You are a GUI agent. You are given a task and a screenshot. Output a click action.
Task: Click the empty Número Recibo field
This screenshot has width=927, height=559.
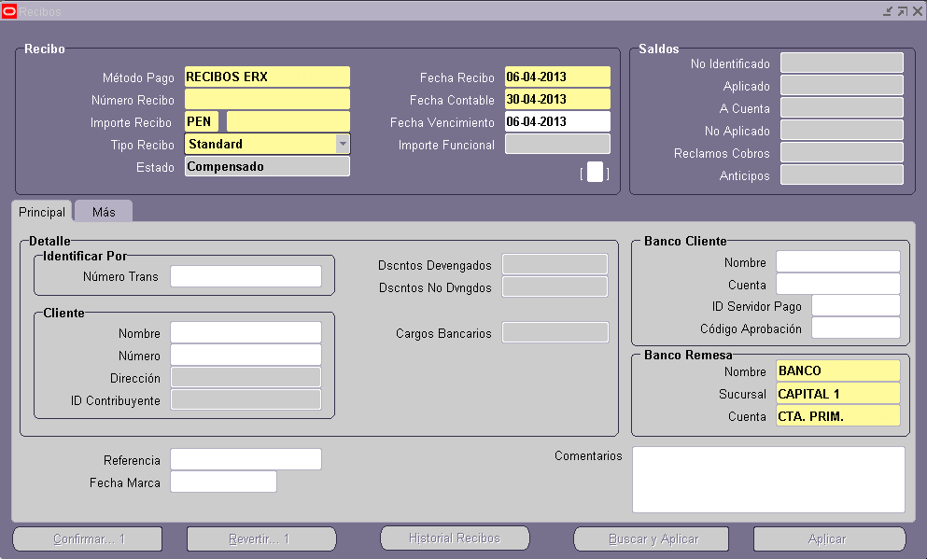point(267,100)
